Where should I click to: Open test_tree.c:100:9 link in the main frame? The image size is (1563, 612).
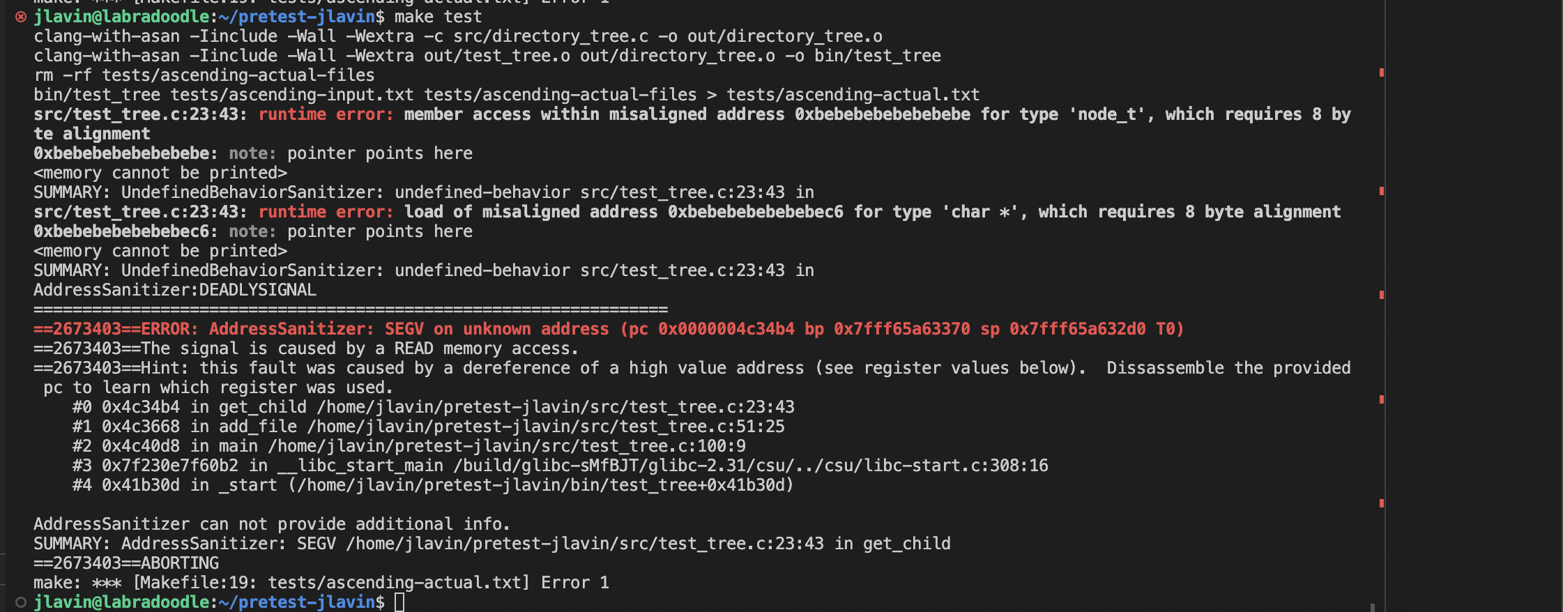[x=507, y=446]
